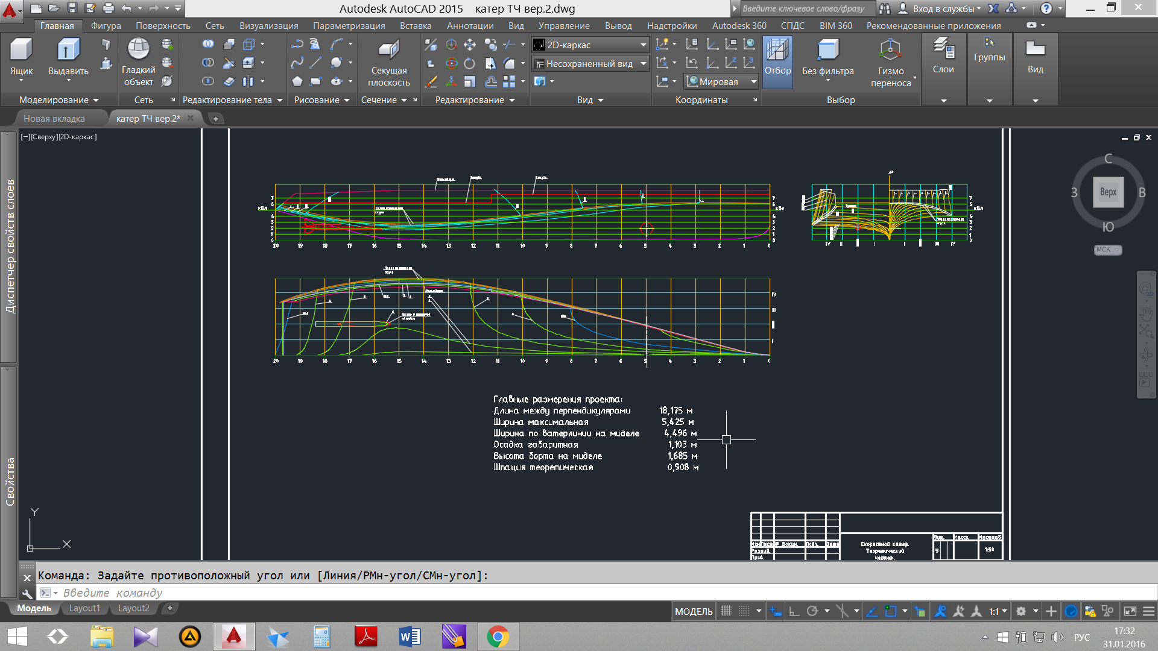1158x651 pixels.
Task: Open the 1:1 annotation scale dropdown
Action: click(x=998, y=611)
